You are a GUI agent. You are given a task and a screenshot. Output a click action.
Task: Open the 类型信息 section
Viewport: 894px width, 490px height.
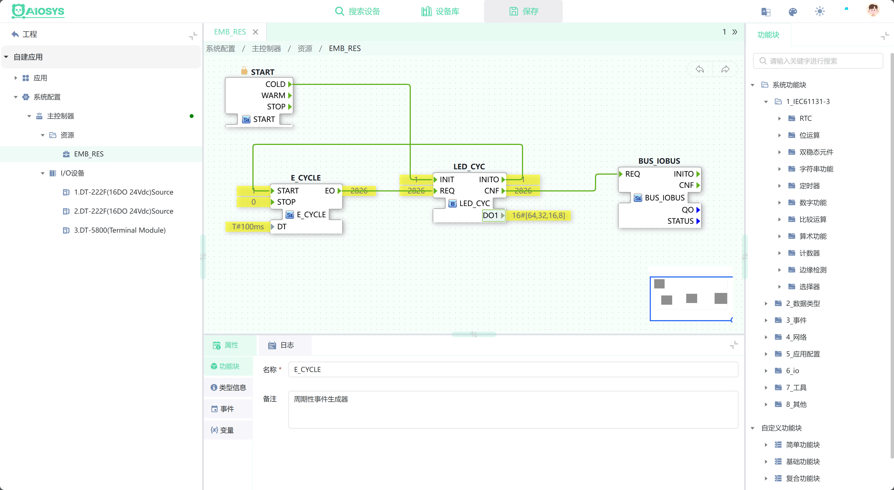click(228, 387)
